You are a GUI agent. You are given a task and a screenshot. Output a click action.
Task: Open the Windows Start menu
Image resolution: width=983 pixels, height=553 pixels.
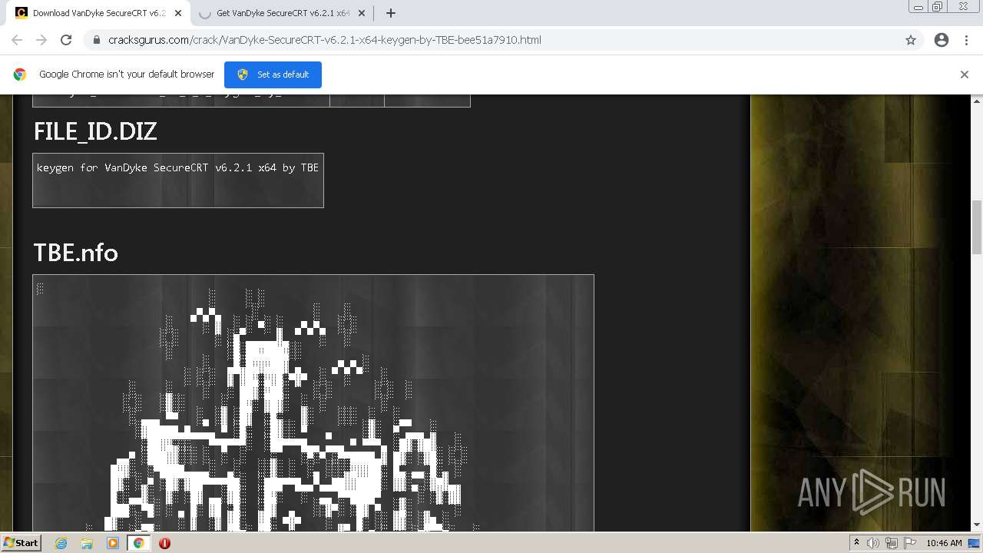click(x=21, y=542)
